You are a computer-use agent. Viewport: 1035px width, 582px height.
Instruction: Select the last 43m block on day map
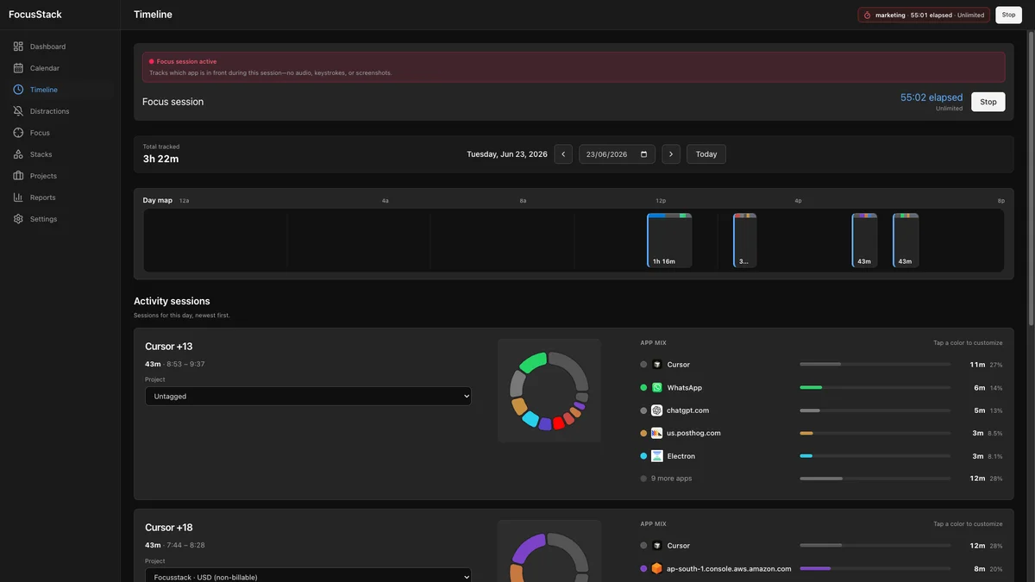pos(906,241)
